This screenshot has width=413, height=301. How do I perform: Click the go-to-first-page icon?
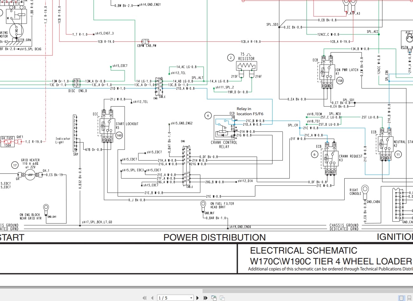pyautogui.click(x=144, y=298)
